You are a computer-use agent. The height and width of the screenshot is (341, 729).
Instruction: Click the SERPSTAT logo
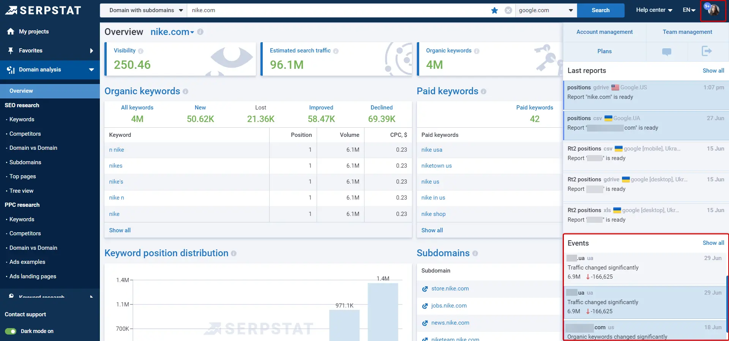[x=43, y=10]
